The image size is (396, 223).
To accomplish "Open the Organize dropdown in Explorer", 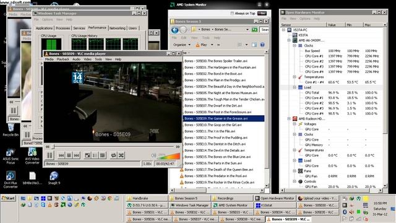I will (181, 45).
